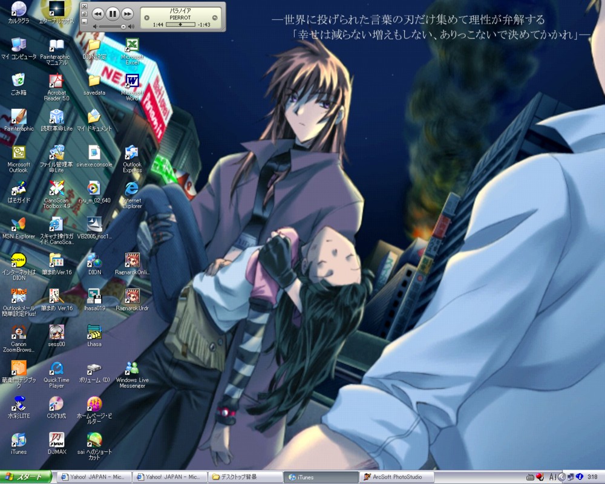This screenshot has height=484, width=605.
Task: Seek within the パラノイア track progress bar
Action: pyautogui.click(x=180, y=24)
